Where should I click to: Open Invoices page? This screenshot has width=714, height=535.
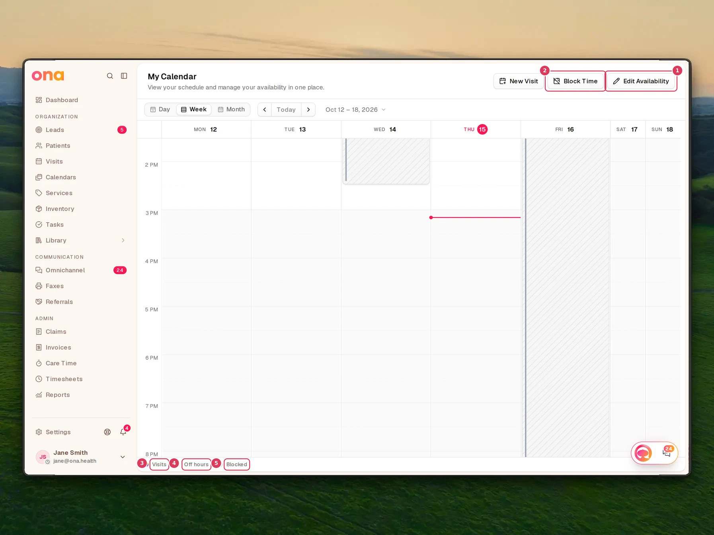(x=81, y=347)
